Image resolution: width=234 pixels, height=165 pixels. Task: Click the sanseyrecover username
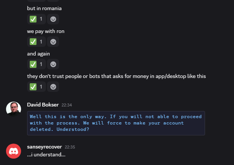(44, 147)
